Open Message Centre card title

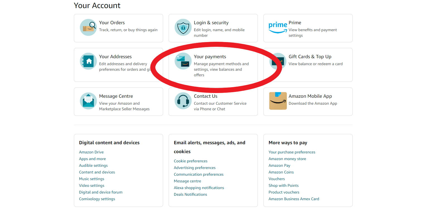pyautogui.click(x=116, y=96)
